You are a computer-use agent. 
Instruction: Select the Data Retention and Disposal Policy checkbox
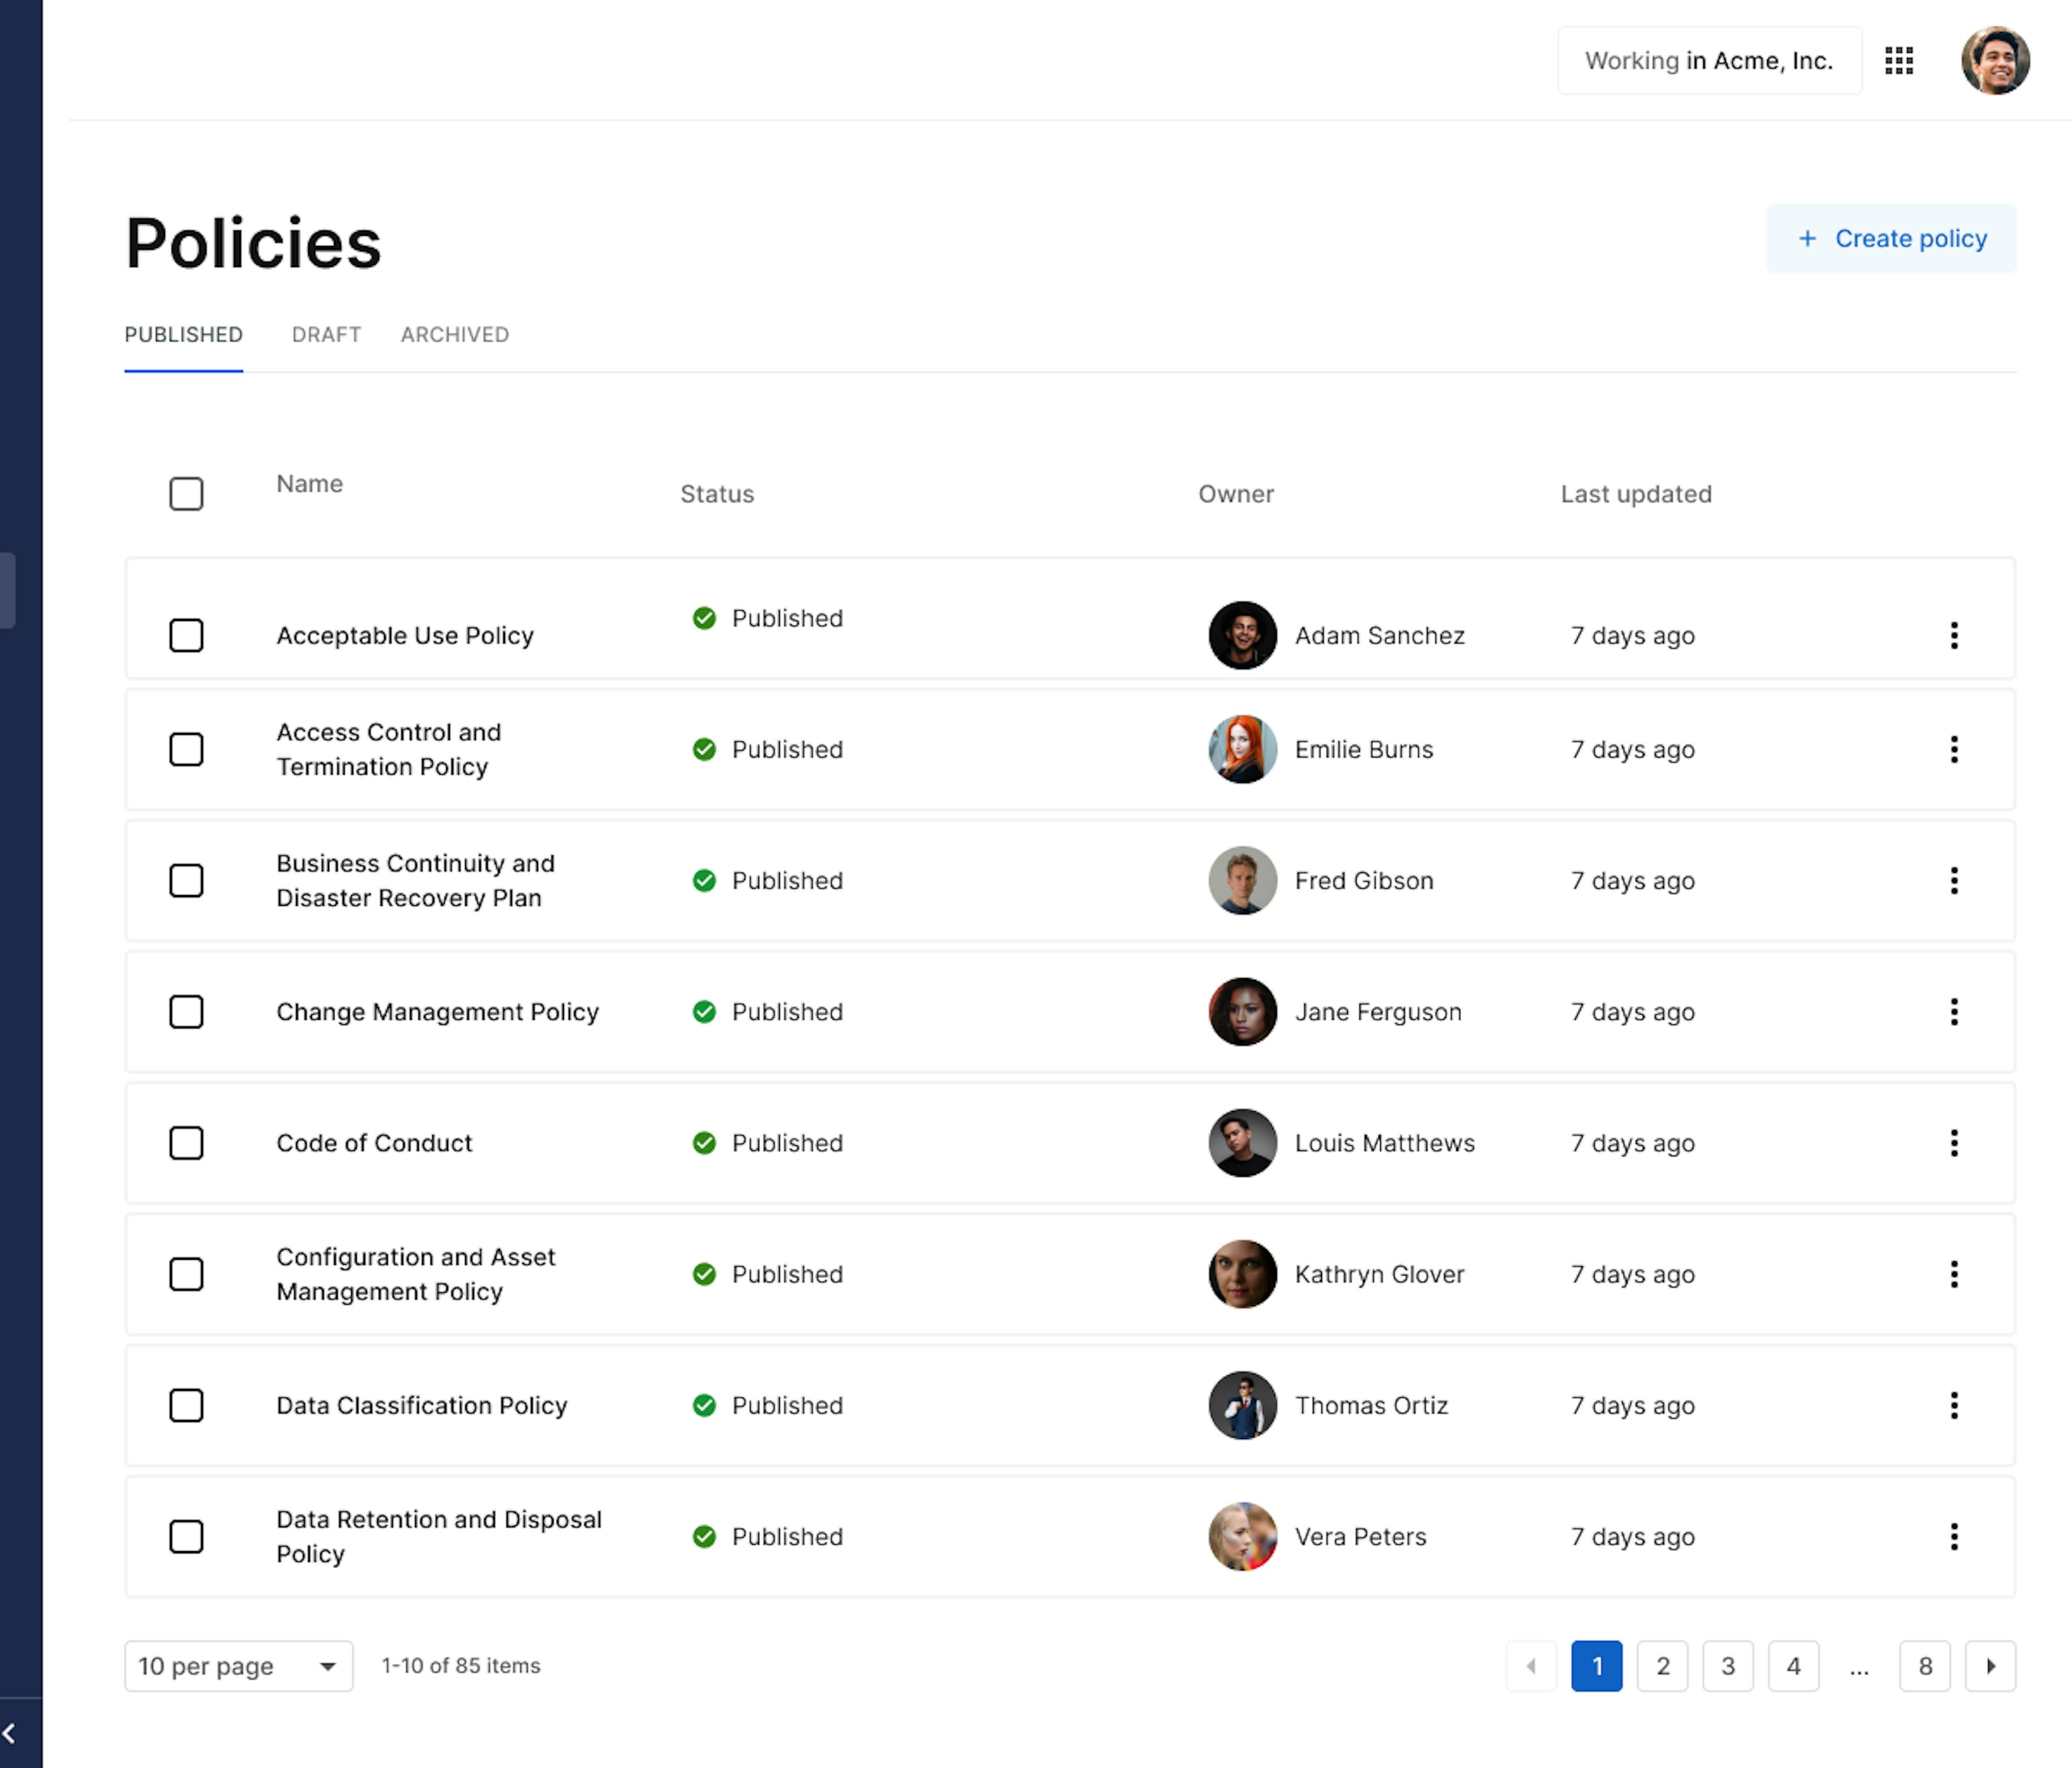point(186,1536)
